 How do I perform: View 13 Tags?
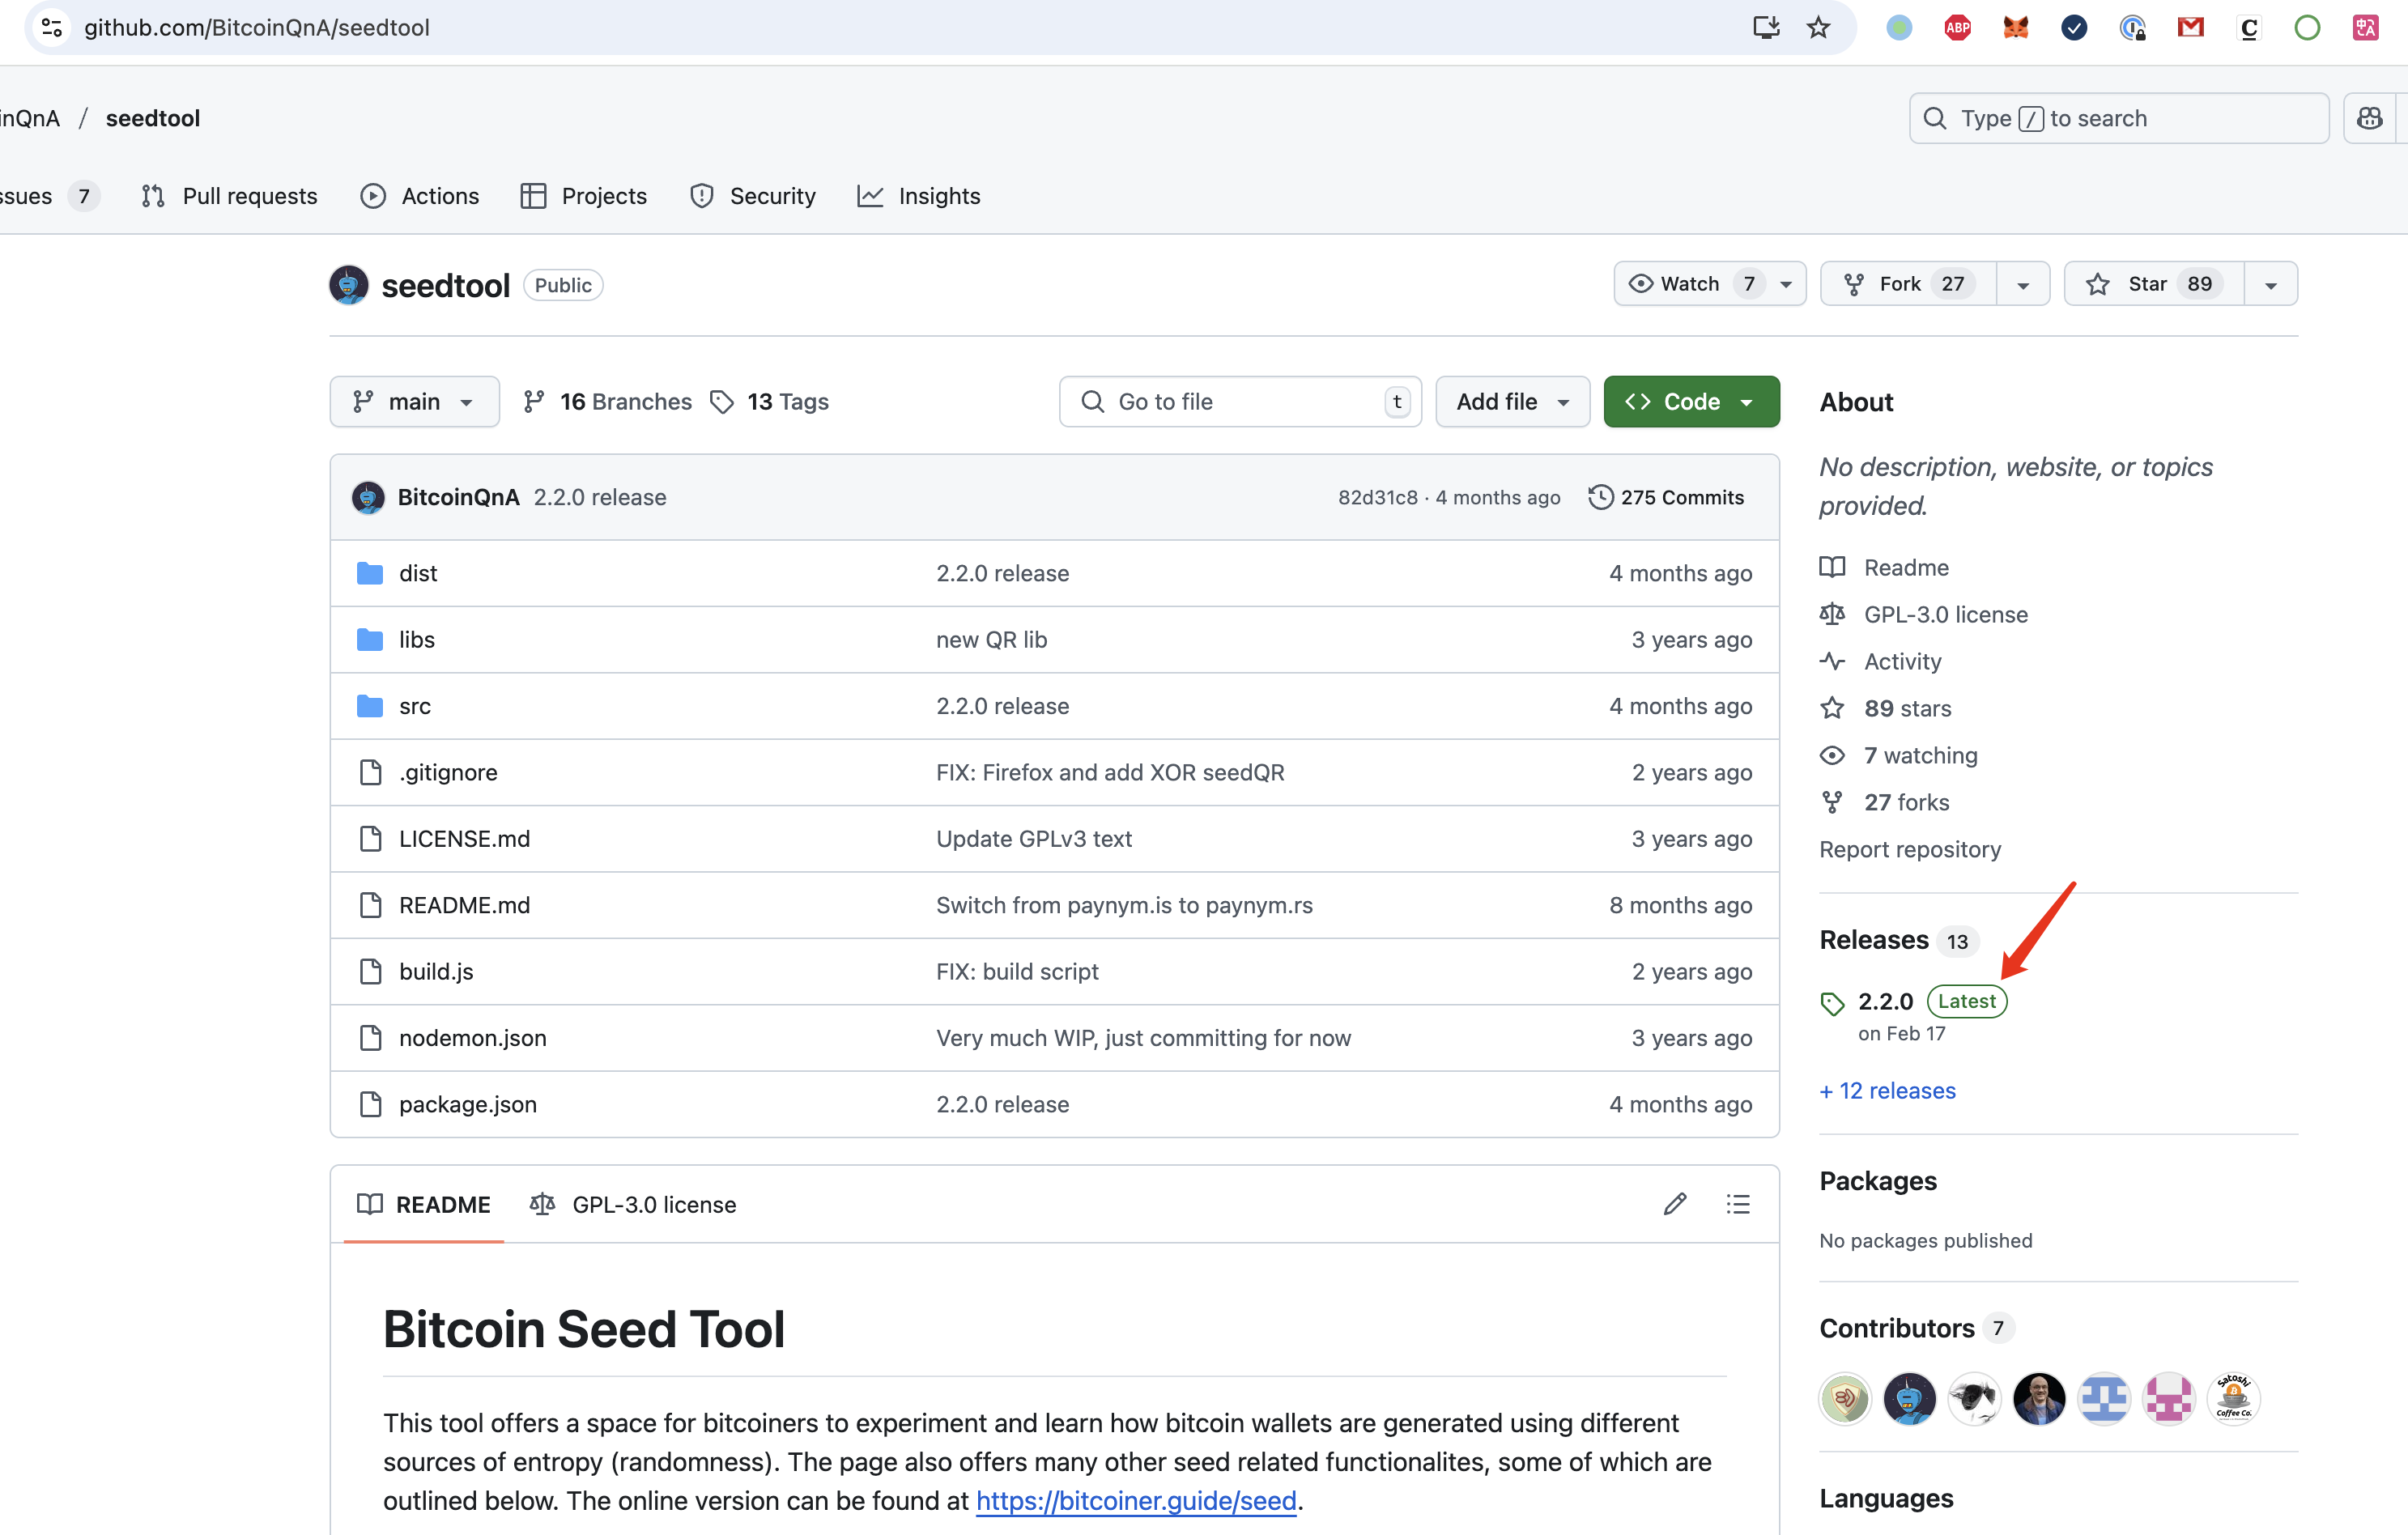click(x=770, y=402)
